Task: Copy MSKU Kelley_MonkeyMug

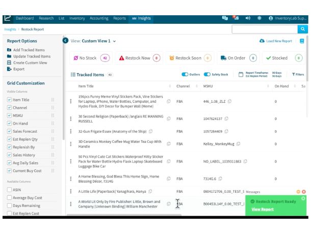Action: [x=239, y=144]
